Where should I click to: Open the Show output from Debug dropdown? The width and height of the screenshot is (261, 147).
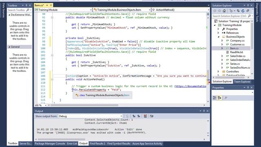point(121,116)
